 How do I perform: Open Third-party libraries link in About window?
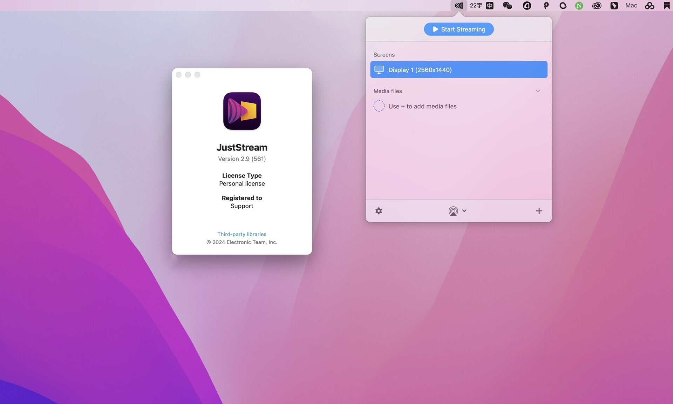tap(242, 234)
